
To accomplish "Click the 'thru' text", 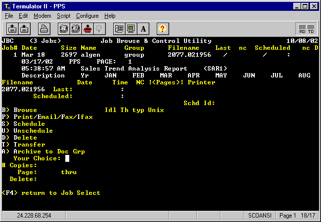I will click(x=69, y=172).
